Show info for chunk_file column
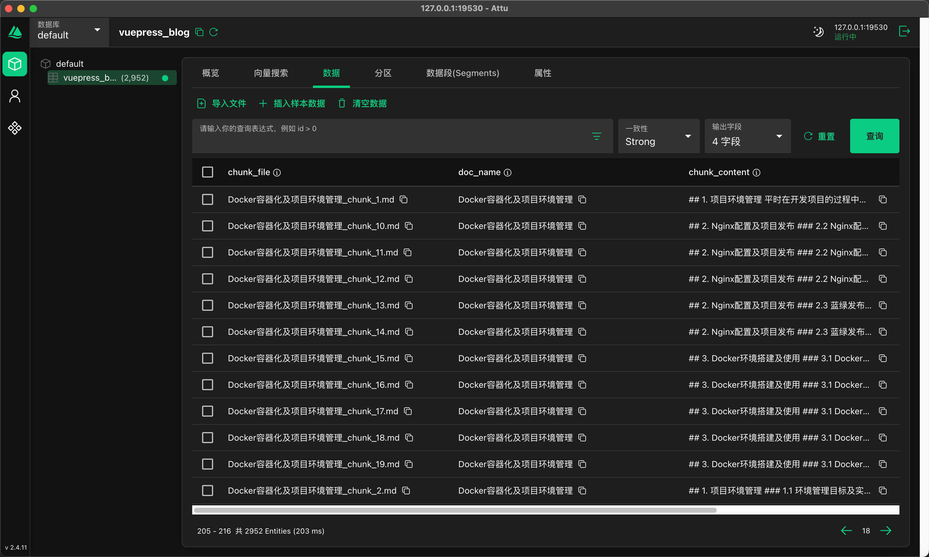 [x=277, y=173]
